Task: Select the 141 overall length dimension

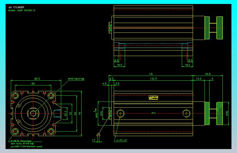Action: tap(151, 74)
